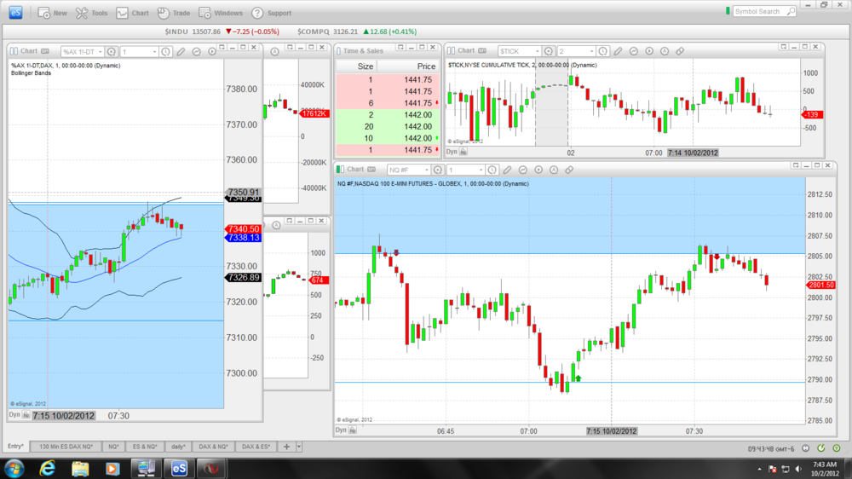The width and height of the screenshot is (852, 479).
Task: Switch to the Entry* page tab
Action: [15, 447]
